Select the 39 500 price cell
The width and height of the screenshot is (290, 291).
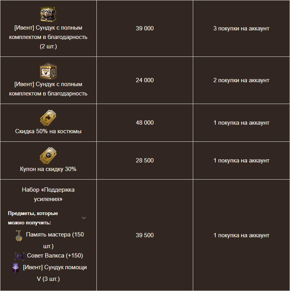click(145, 235)
